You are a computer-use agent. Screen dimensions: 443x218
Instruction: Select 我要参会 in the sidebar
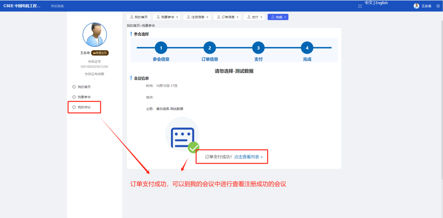84,97
